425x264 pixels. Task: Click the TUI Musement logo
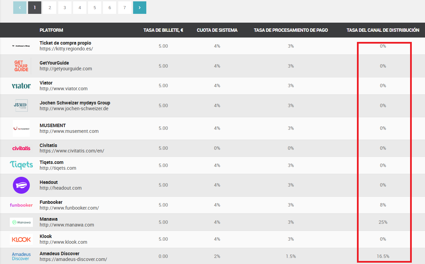click(21, 128)
